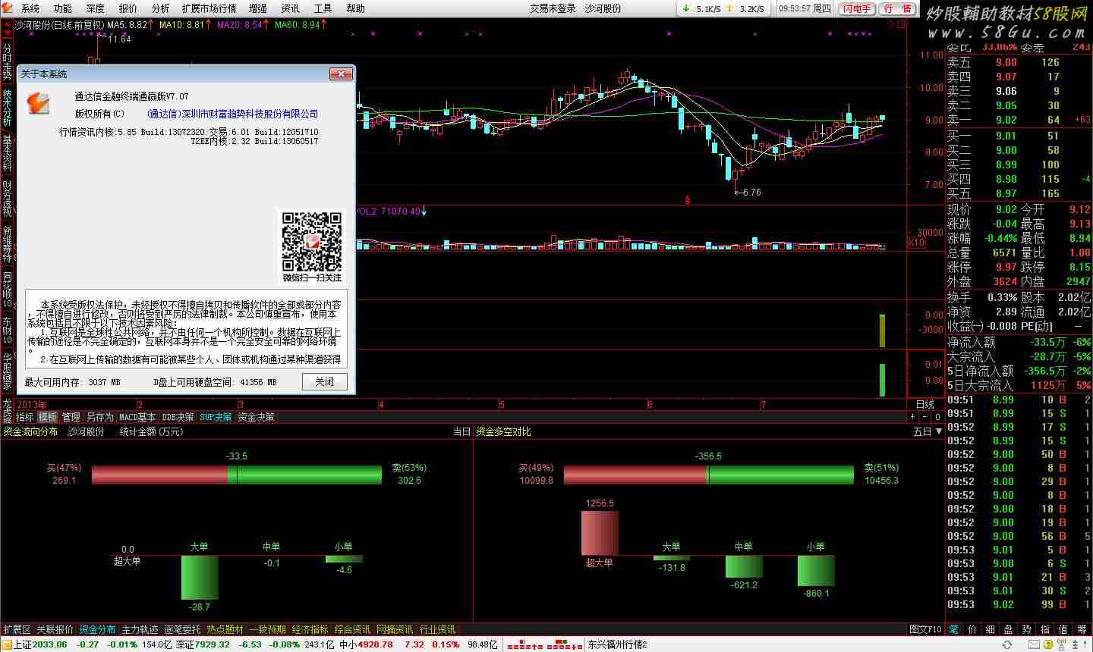Open the 分析 menu
1093x652 pixels.
(160, 8)
